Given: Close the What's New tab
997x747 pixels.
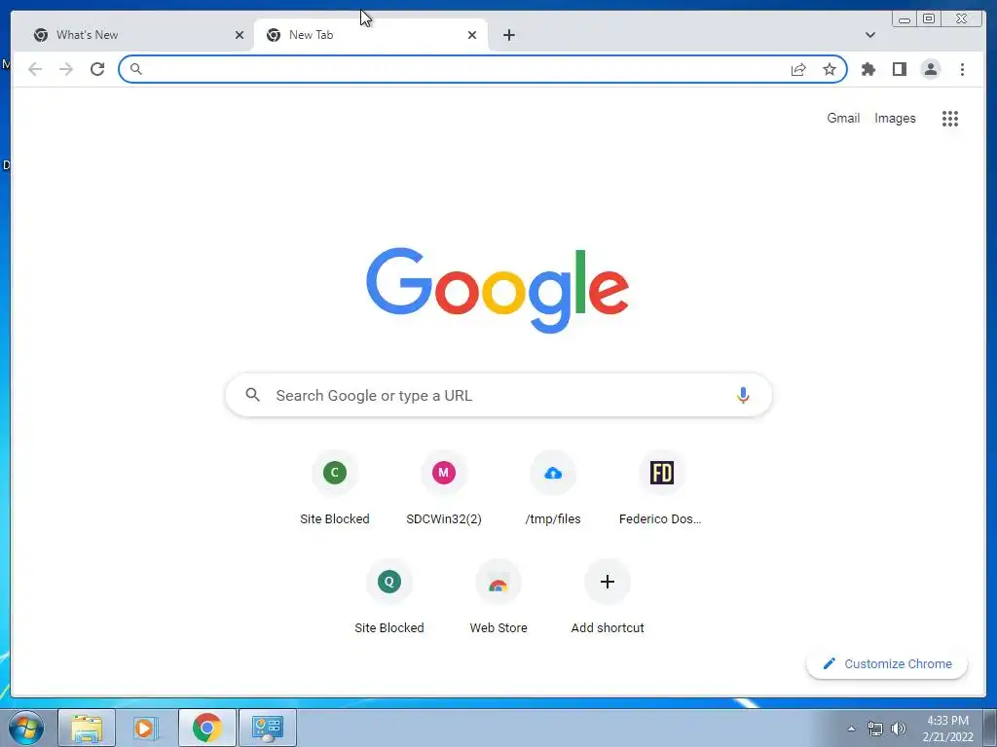Looking at the screenshot, I should (x=240, y=35).
